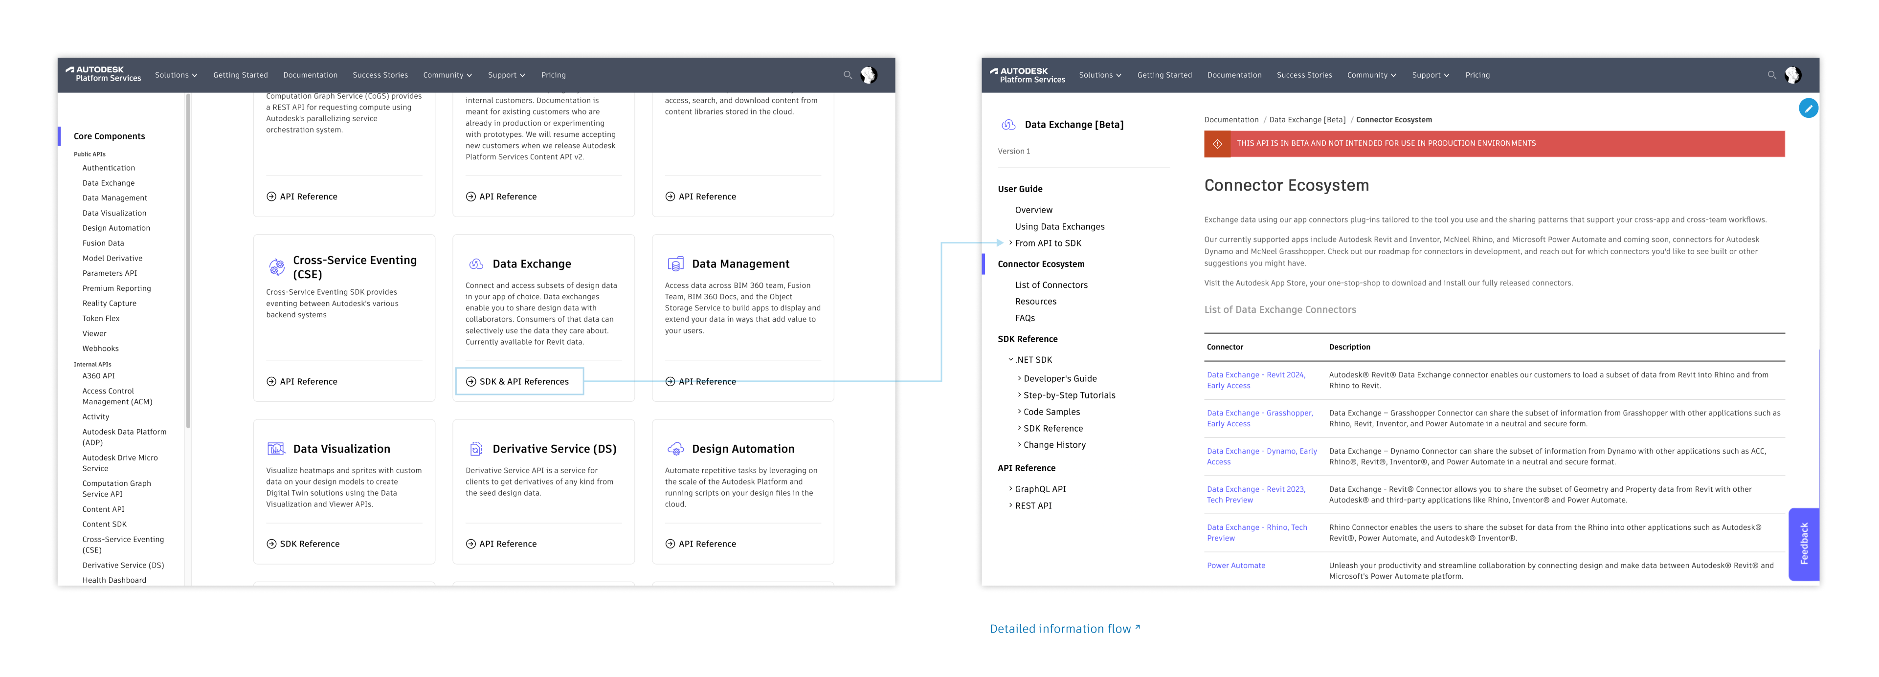This screenshot has height=677, width=1879.
Task: Open the Feedback side tab
Action: (x=1803, y=544)
